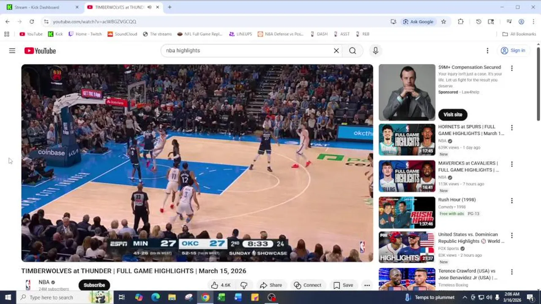Reload the current page
541x304 pixels.
point(32,22)
